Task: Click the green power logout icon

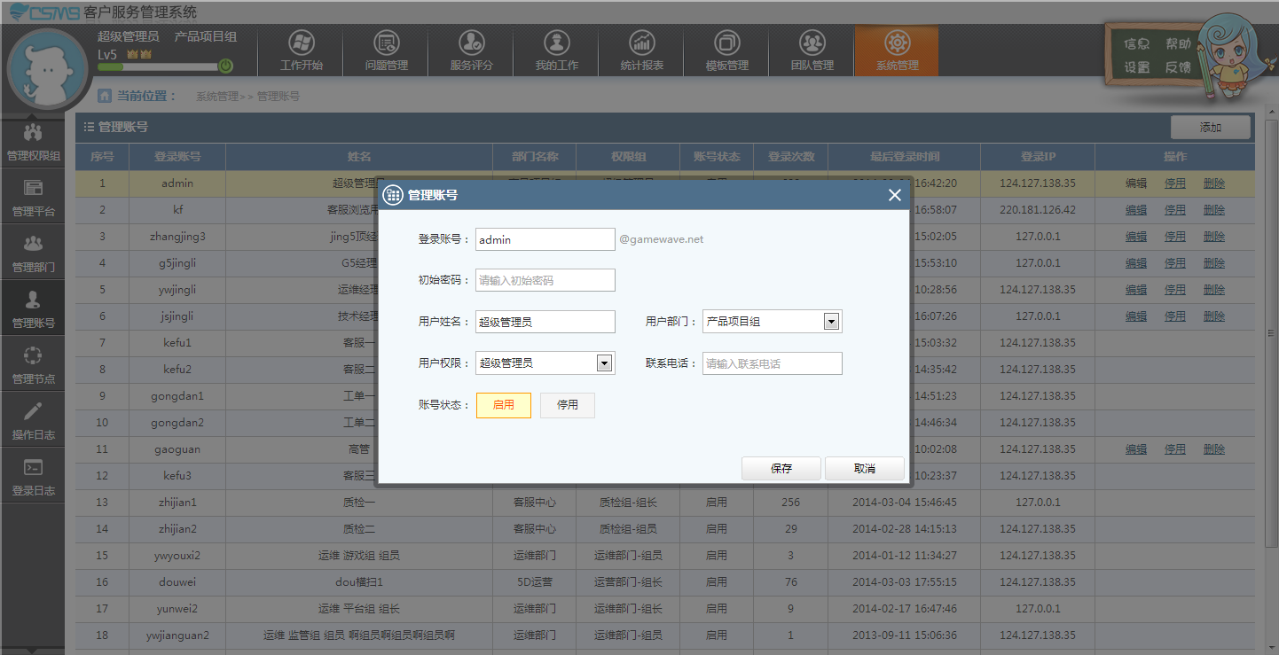Action: [x=226, y=66]
